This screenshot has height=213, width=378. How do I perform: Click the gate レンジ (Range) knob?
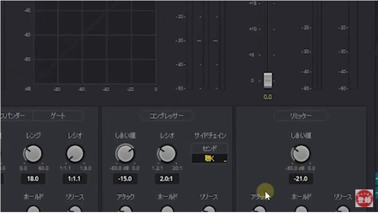tap(32, 154)
